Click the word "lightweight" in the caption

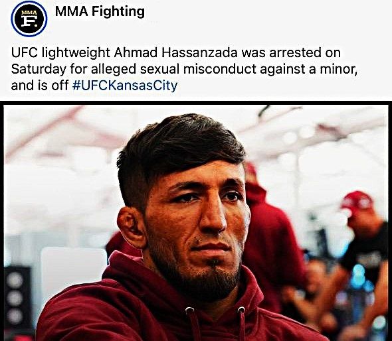click(x=76, y=52)
